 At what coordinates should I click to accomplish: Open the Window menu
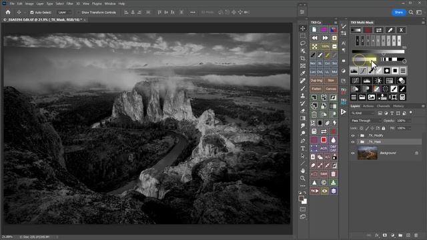click(x=110, y=4)
